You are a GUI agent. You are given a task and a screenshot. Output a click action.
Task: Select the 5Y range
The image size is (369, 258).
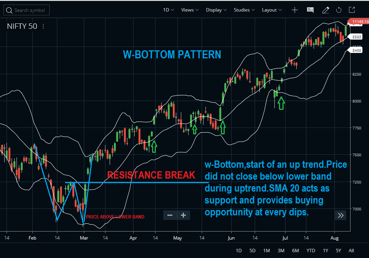(x=338, y=250)
